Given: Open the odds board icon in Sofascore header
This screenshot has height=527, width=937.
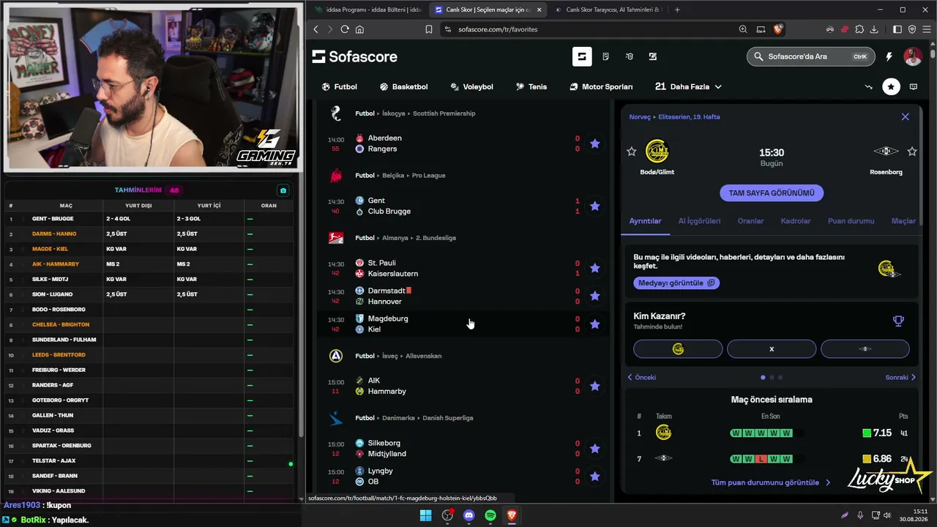Looking at the screenshot, I should pos(652,56).
